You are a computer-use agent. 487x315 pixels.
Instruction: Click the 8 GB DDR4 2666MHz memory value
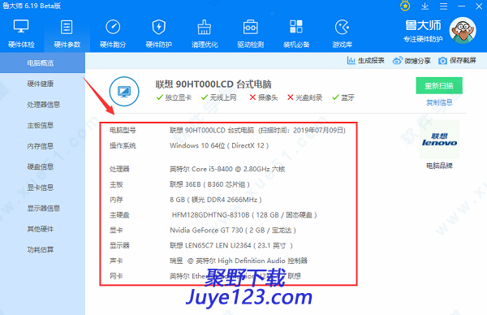tap(216, 200)
